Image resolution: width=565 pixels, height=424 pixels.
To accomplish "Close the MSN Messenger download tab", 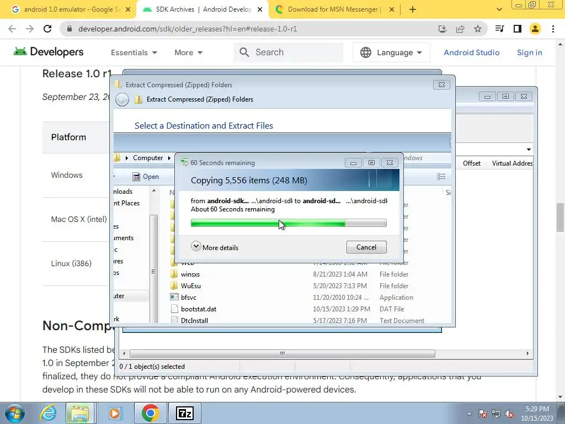I will [x=392, y=10].
